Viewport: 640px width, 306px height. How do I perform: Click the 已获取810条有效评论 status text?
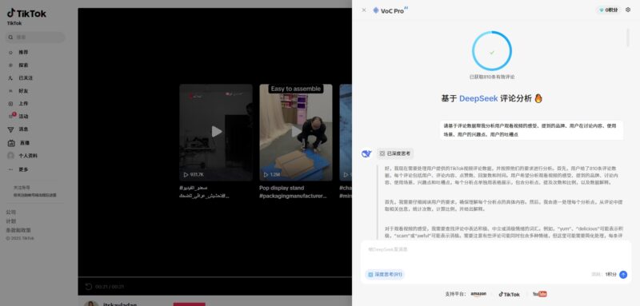click(492, 77)
